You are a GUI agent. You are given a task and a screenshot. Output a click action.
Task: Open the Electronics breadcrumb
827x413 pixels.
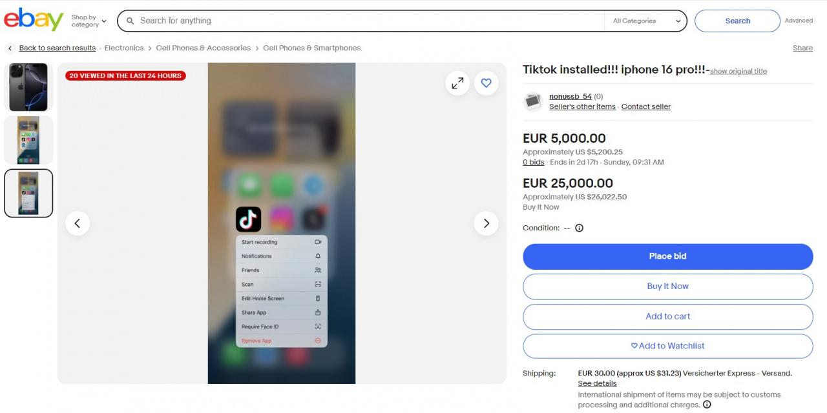[x=124, y=48]
